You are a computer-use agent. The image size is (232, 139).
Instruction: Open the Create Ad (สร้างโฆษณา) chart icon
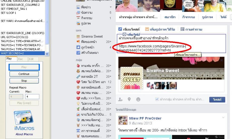(x=78, y=53)
